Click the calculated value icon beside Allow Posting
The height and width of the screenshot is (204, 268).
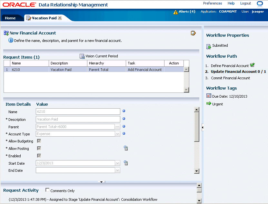pos(126,148)
